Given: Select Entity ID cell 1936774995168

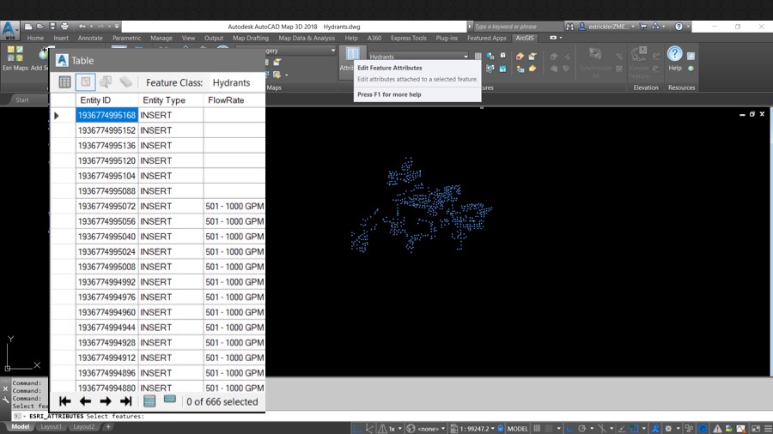Looking at the screenshot, I should 107,115.
